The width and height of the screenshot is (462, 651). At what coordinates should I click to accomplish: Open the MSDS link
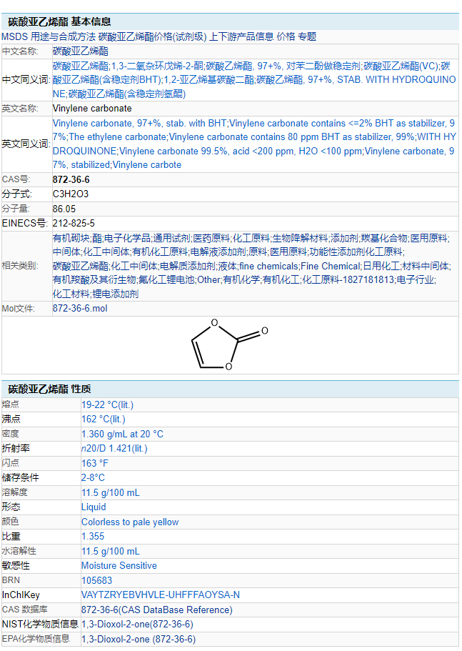[x=14, y=36]
